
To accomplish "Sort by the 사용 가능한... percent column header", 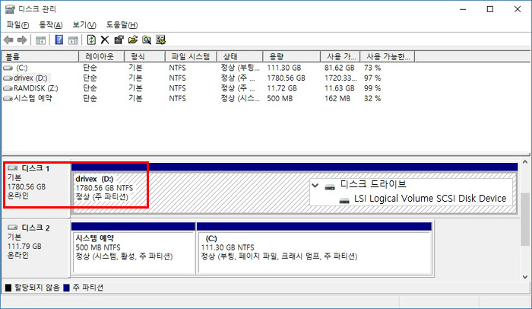I will [x=387, y=56].
